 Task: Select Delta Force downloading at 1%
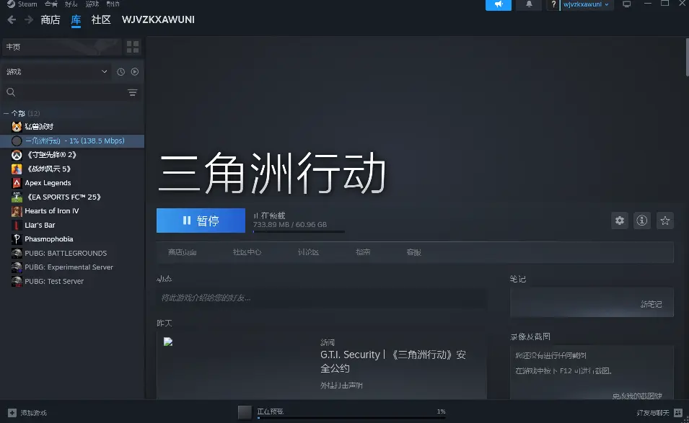tap(72, 141)
